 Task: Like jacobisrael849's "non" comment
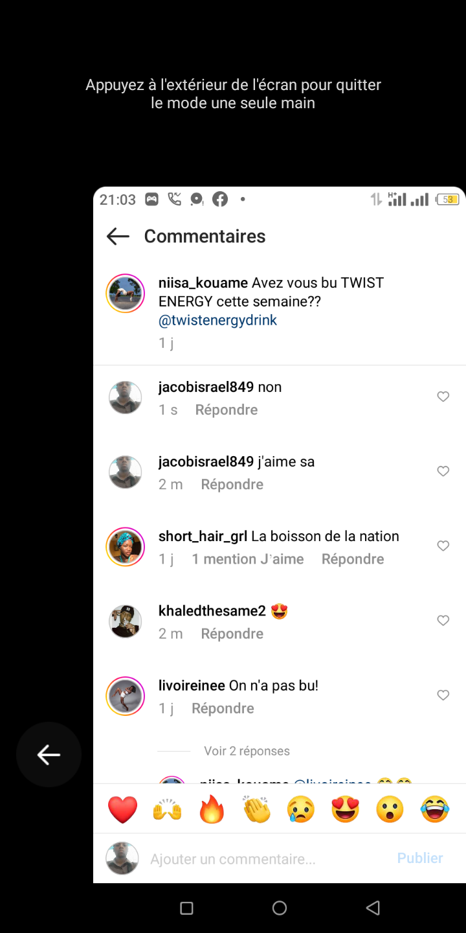(x=443, y=397)
